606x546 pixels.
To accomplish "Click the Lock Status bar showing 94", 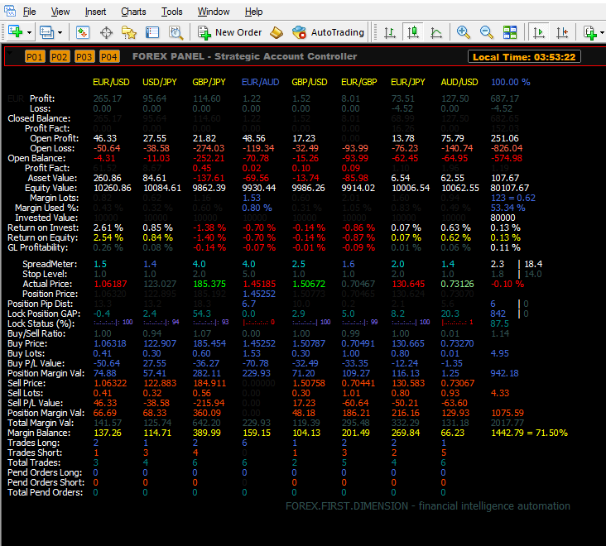I will 161,322.
